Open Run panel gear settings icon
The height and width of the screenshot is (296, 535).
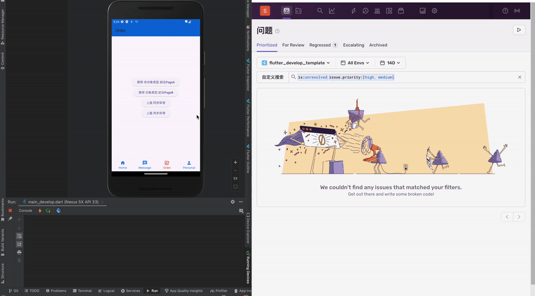232,202
